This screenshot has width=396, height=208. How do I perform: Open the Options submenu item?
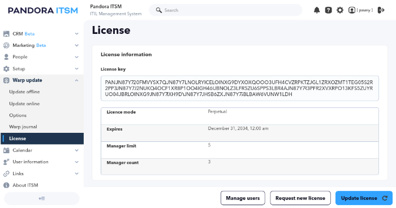pyautogui.click(x=18, y=115)
